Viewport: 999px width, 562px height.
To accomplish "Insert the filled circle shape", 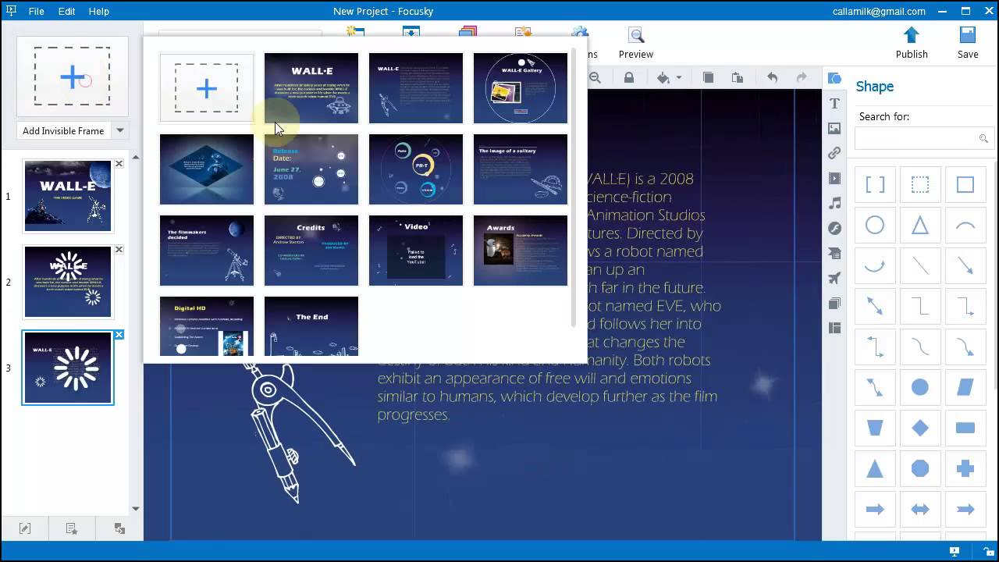I will [920, 386].
